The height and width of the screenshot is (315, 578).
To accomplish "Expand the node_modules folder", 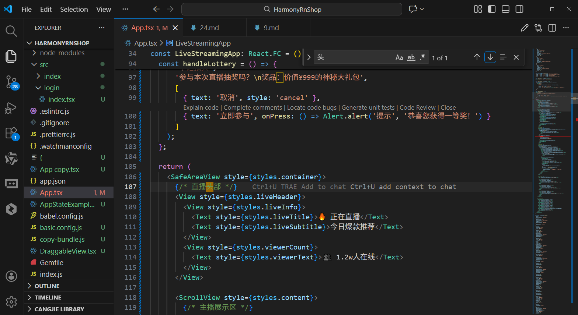I will click(62, 53).
